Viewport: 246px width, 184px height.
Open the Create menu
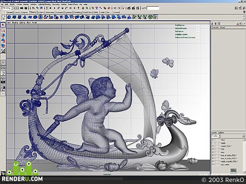pos(19,4)
